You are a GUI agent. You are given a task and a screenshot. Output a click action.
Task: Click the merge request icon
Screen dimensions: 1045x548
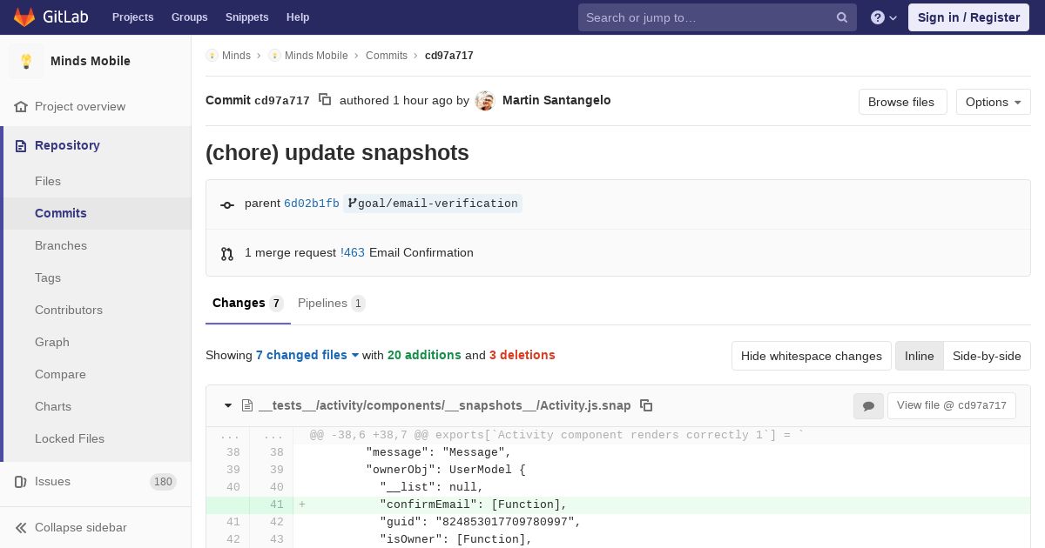pyautogui.click(x=227, y=253)
